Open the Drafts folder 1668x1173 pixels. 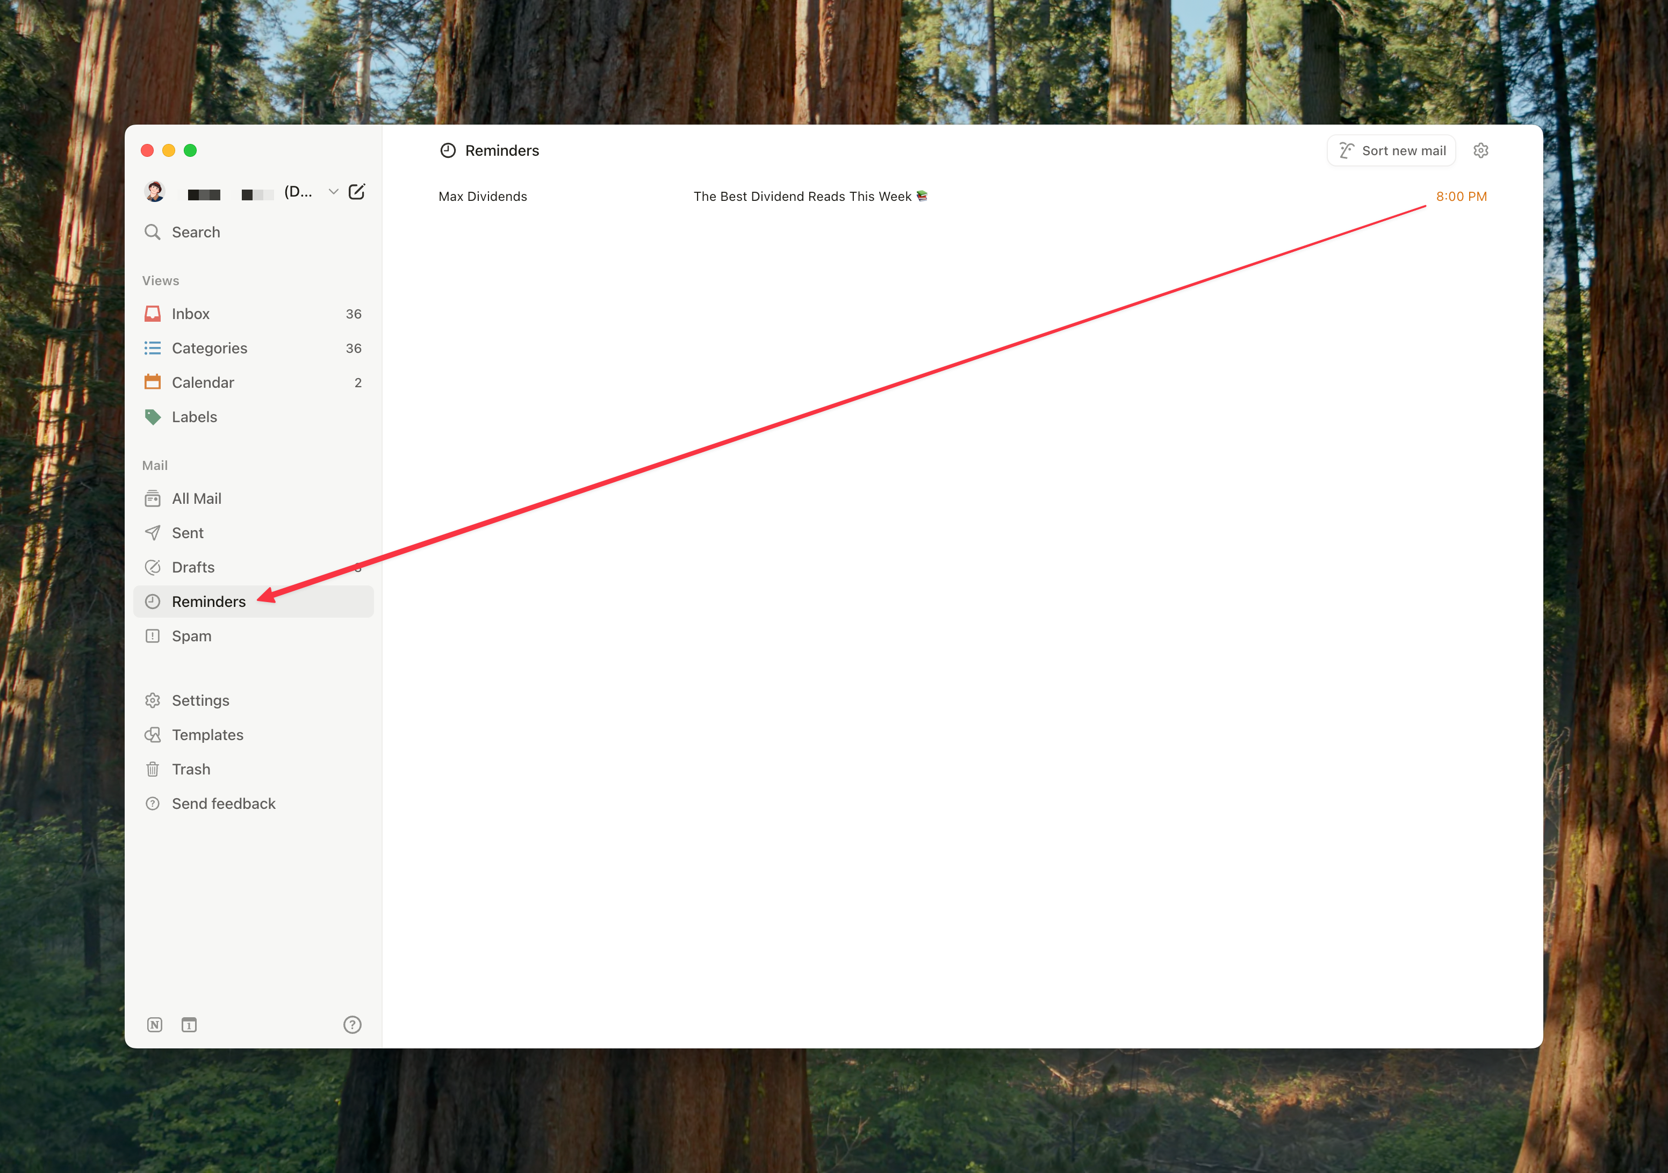tap(192, 567)
